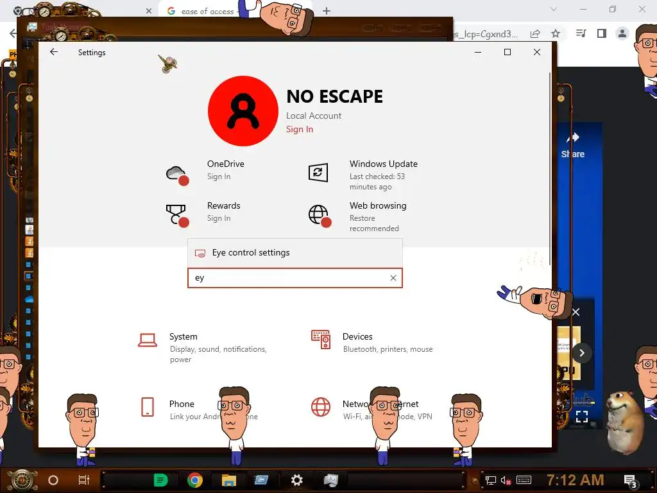The height and width of the screenshot is (493, 657).
Task: Open a new Chrome tab
Action: [327, 12]
